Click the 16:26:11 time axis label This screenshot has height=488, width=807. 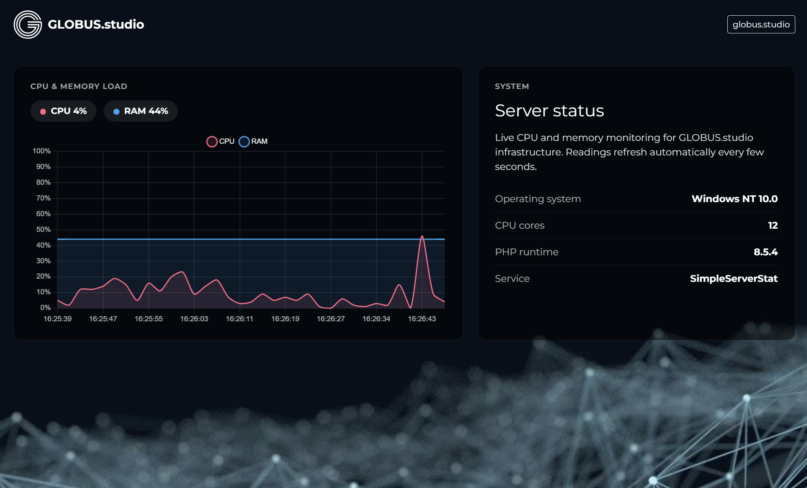(x=239, y=319)
